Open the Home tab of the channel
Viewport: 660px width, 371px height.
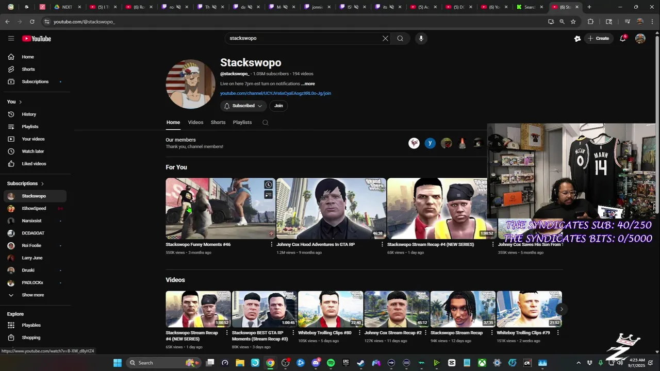173,123
